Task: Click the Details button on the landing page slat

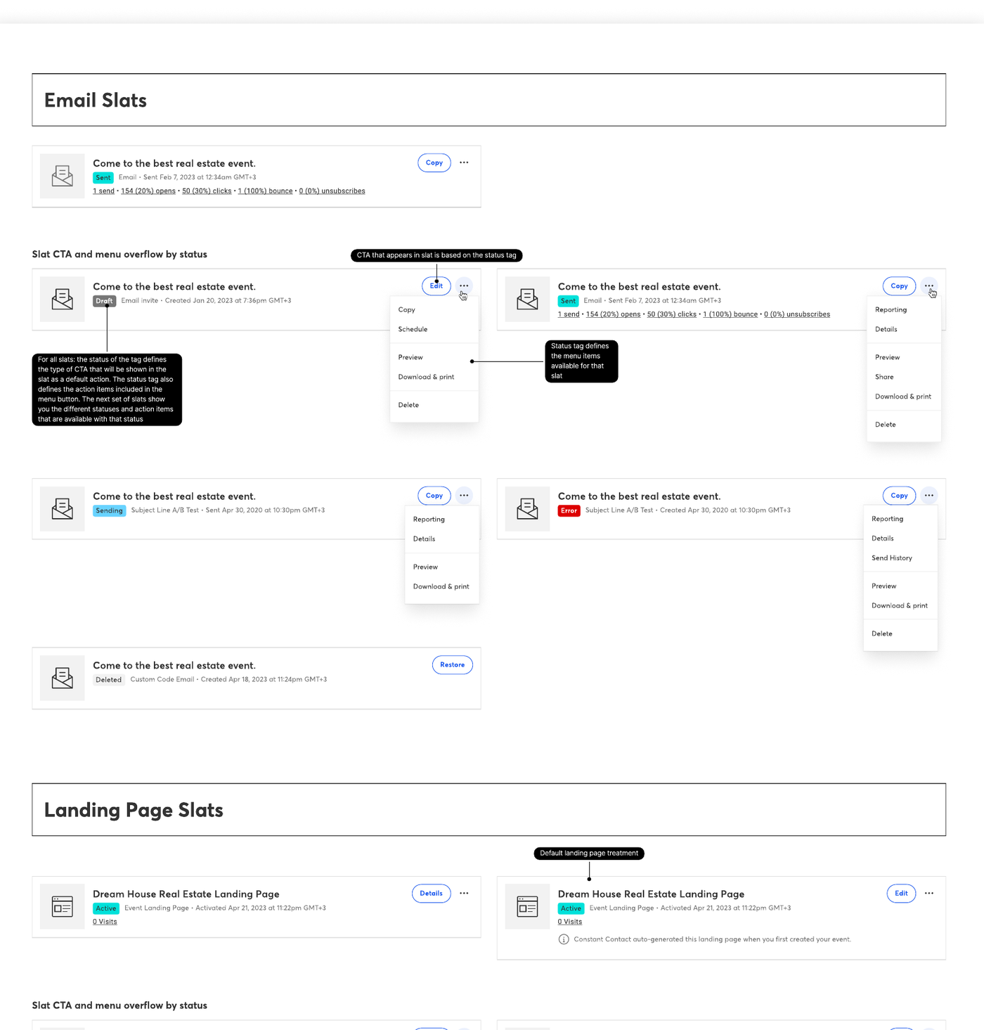Action: 432,894
